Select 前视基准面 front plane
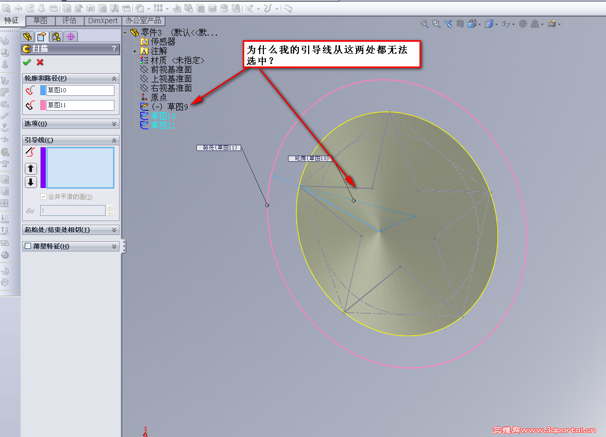Screen dimensions: 606x437 coord(171,70)
